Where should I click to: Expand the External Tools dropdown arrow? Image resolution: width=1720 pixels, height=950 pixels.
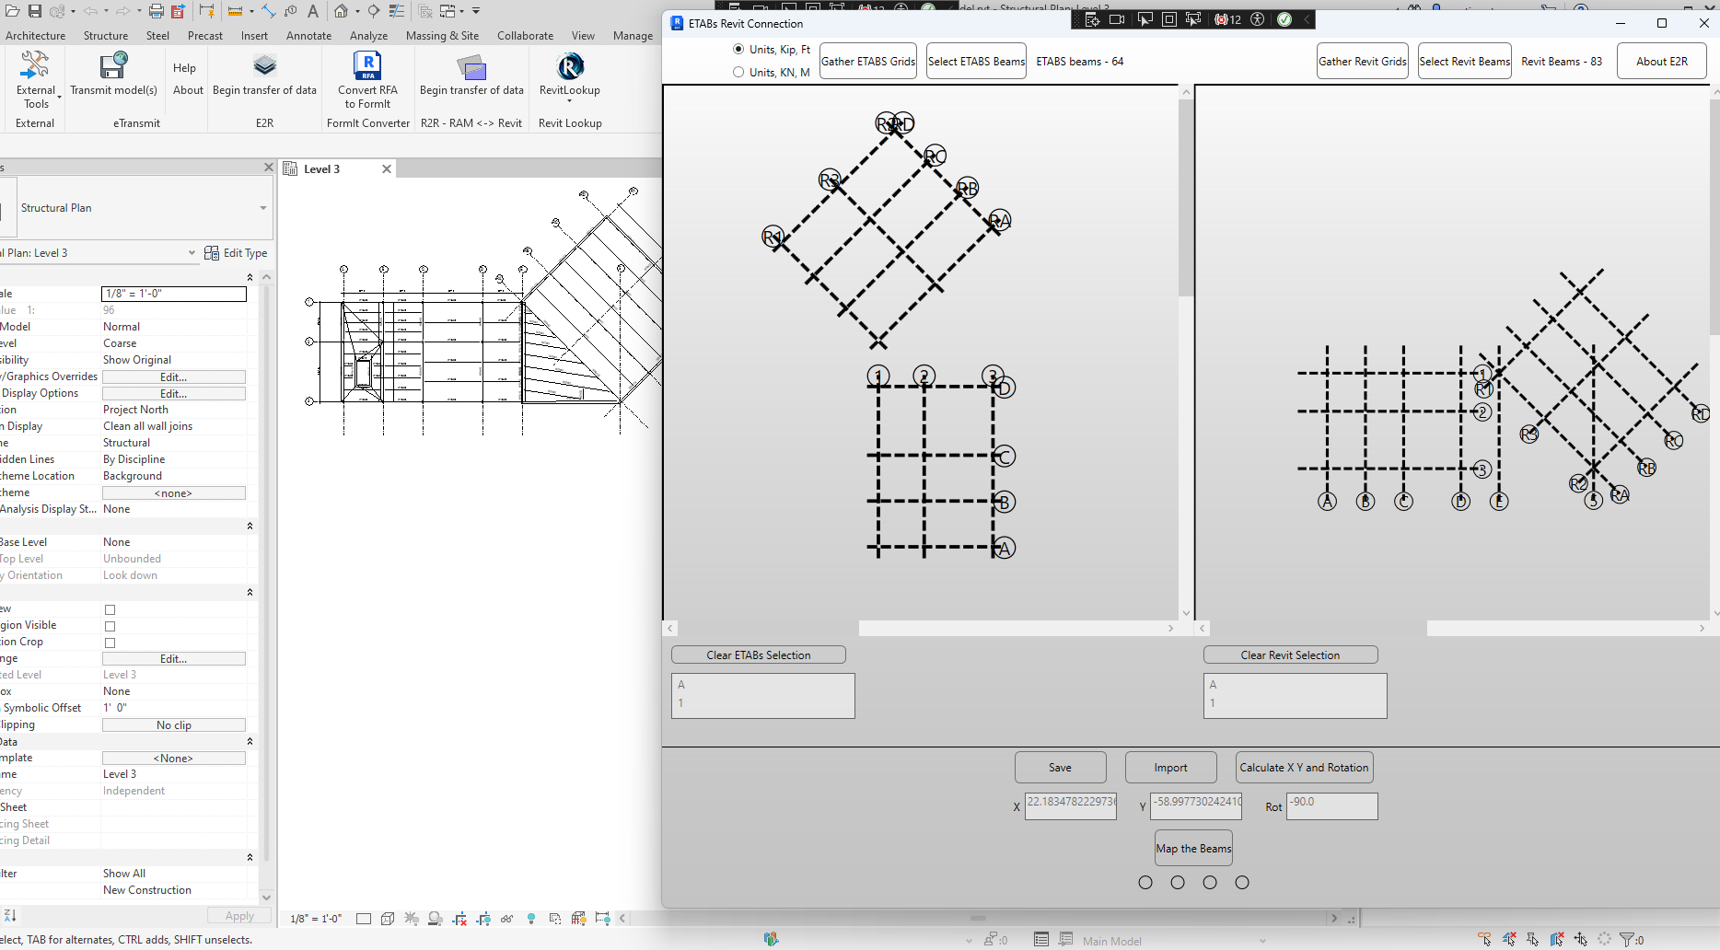pyautogui.click(x=59, y=97)
